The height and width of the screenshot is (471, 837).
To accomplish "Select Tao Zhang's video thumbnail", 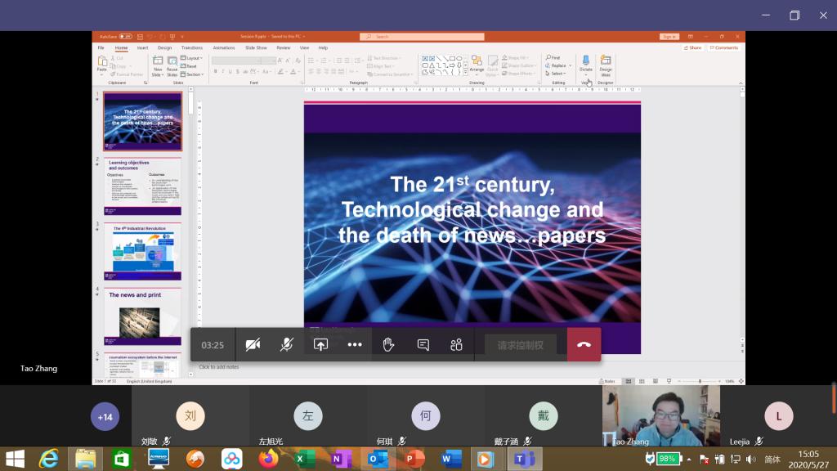I will tap(660, 415).
